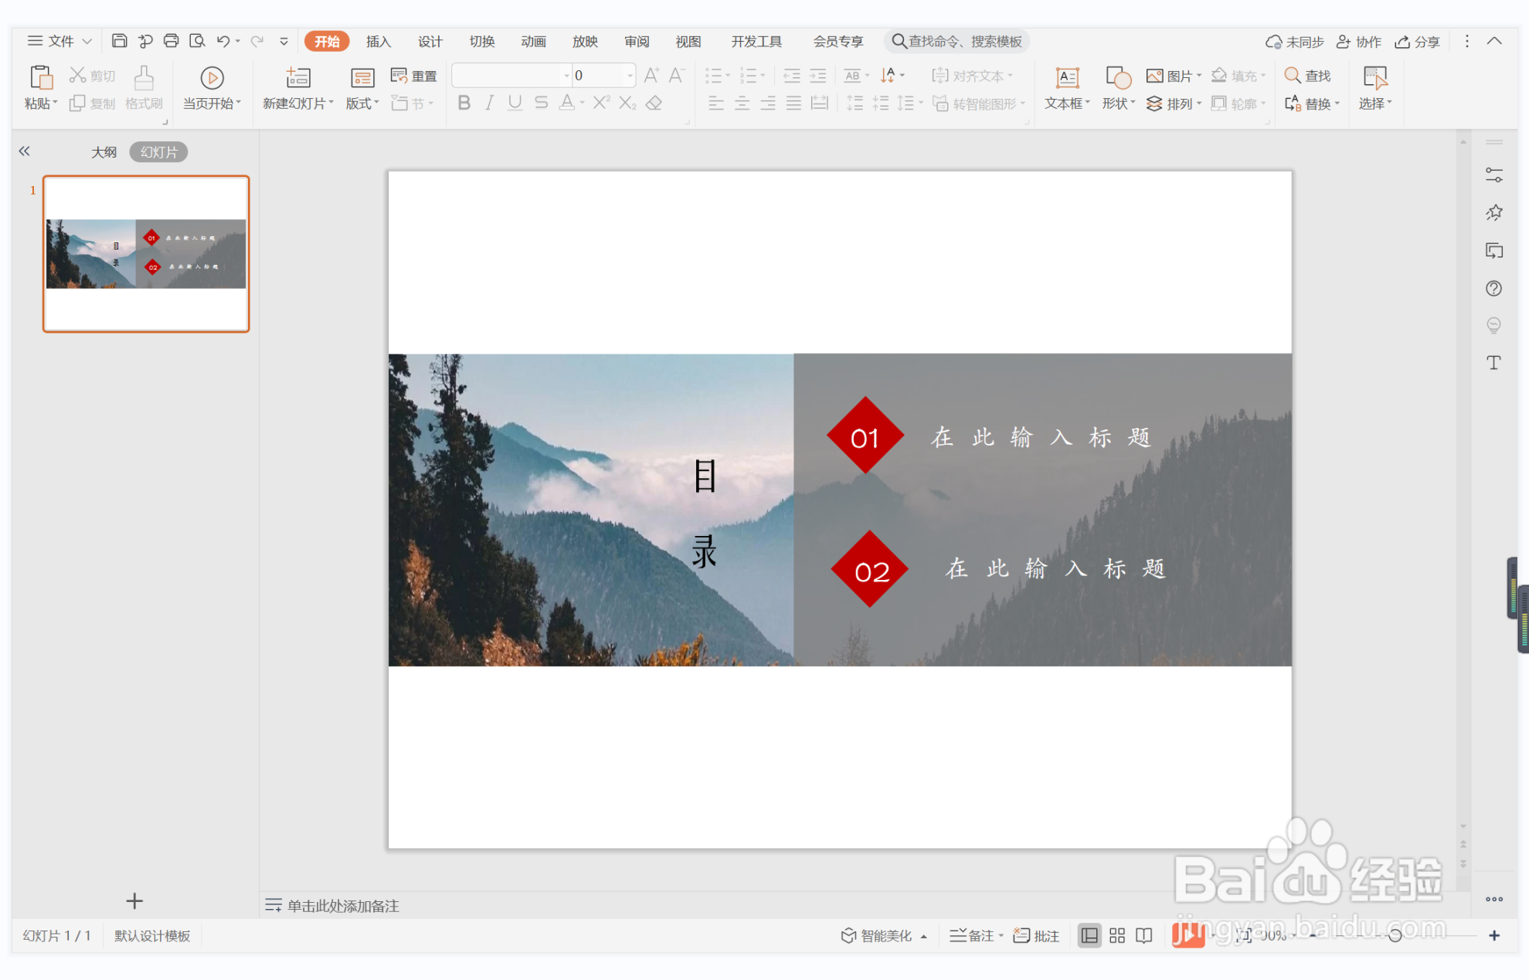Toggle Underline formatting
Viewport: 1529px width, 980px height.
coord(515,103)
